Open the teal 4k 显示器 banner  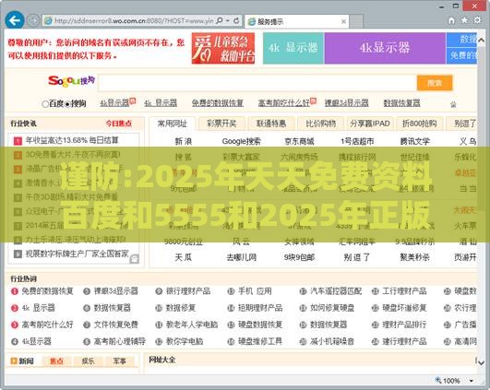[x=293, y=48]
